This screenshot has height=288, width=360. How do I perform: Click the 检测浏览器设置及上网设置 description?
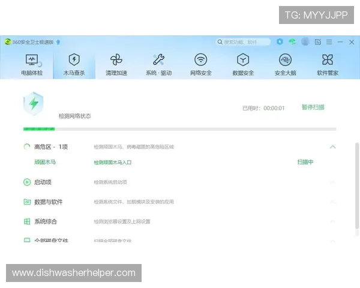tap(122, 221)
